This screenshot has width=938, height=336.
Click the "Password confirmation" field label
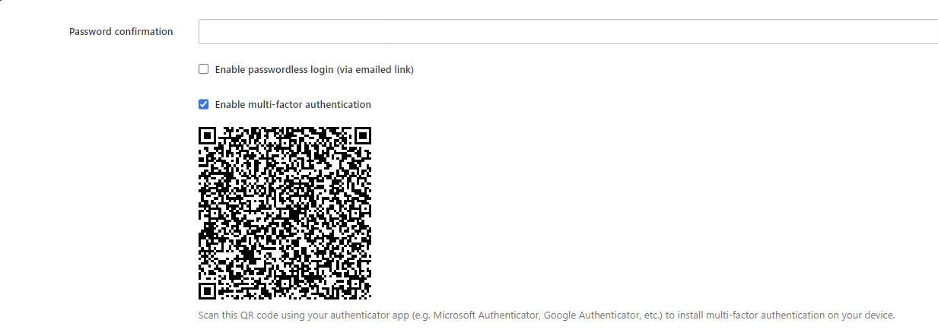tap(121, 32)
